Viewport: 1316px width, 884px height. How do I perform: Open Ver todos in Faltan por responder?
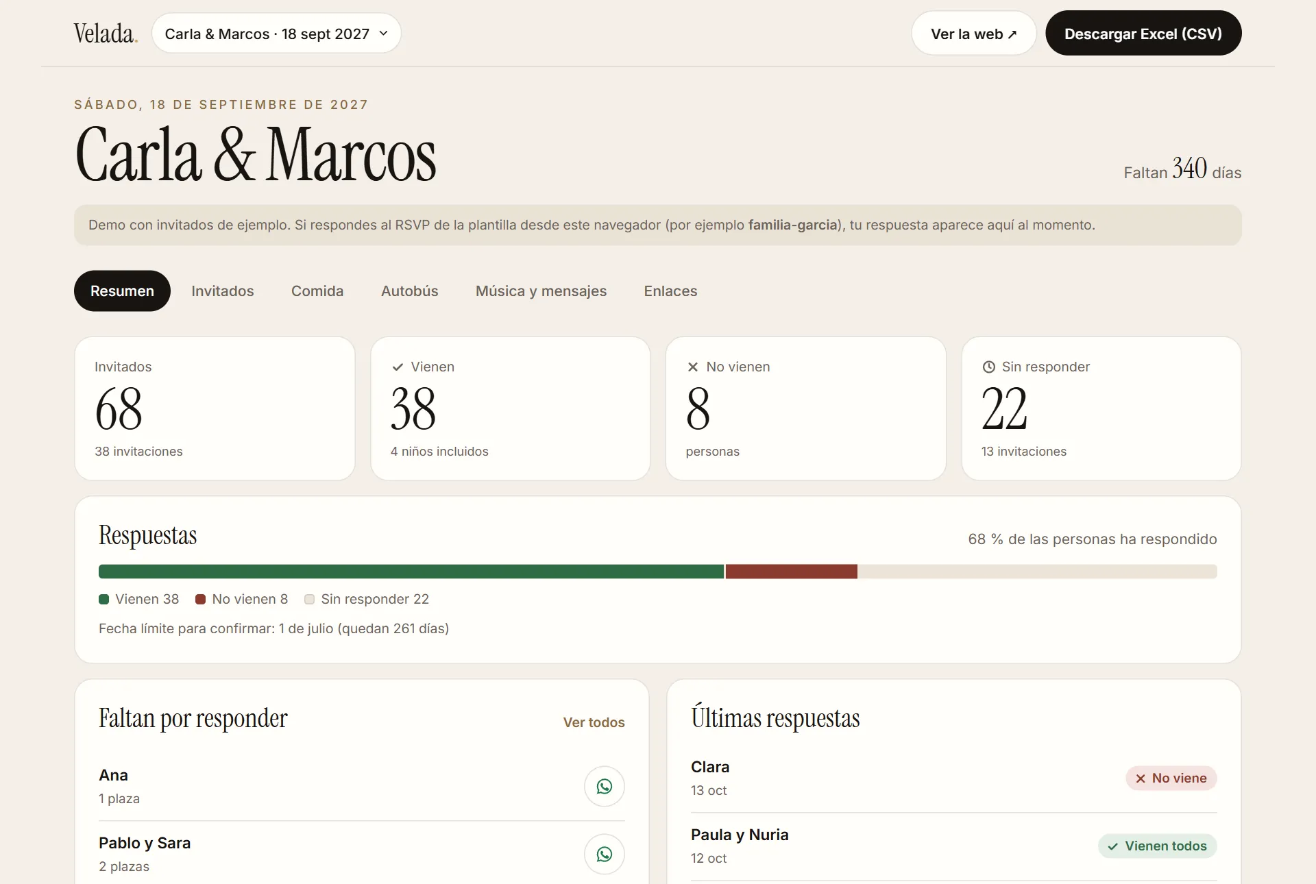click(594, 722)
